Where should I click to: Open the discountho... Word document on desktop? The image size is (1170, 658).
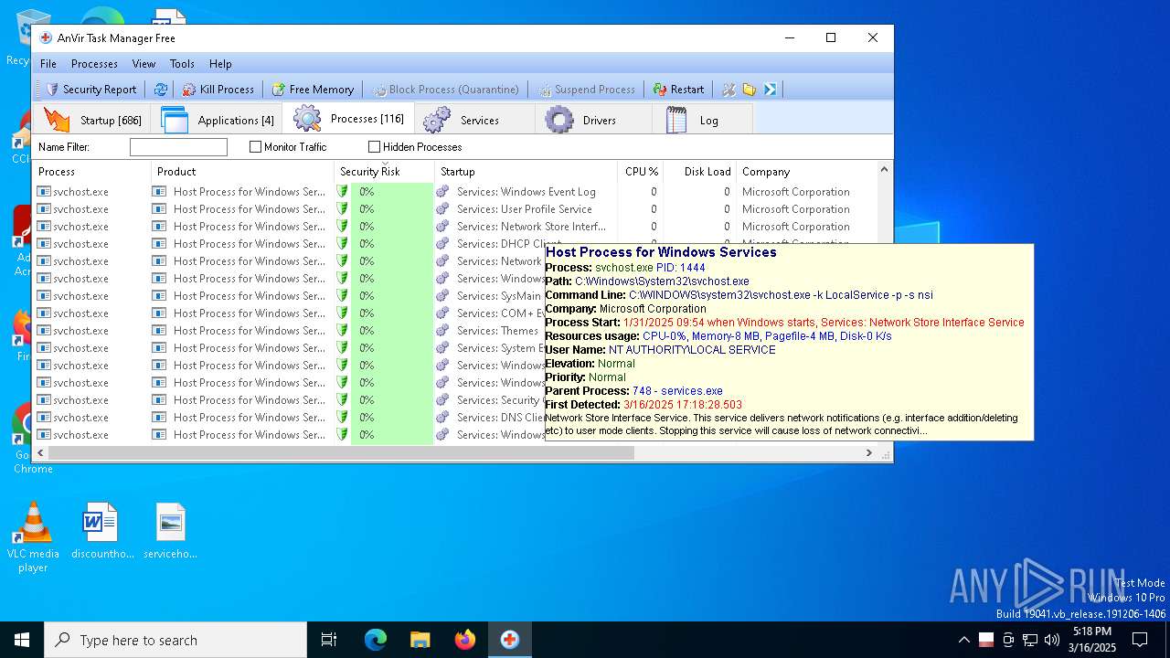(101, 531)
